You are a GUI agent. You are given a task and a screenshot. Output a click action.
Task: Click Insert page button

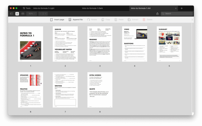[x=57, y=20]
